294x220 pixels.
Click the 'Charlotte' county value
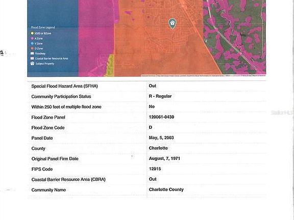coord(158,148)
